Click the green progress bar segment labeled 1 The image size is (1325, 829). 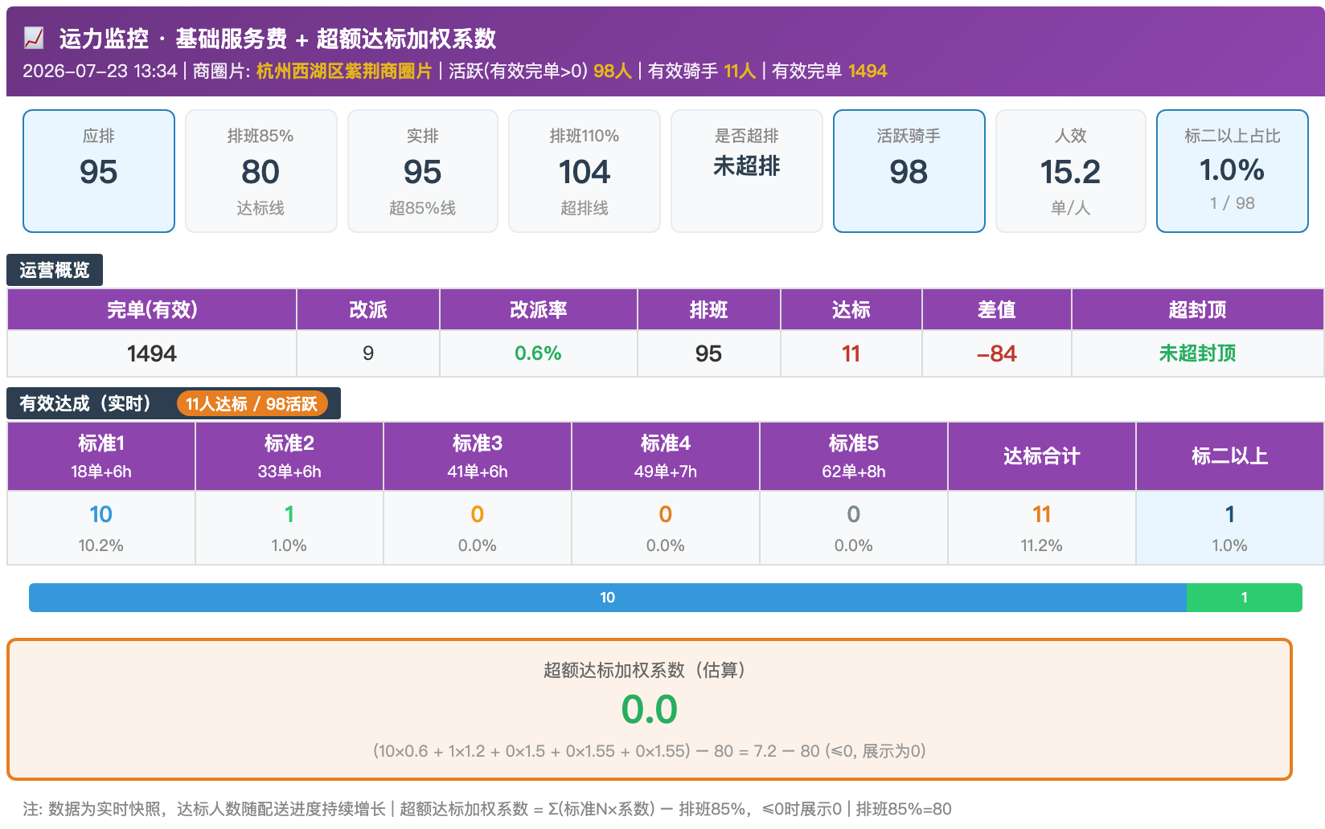point(1245,598)
